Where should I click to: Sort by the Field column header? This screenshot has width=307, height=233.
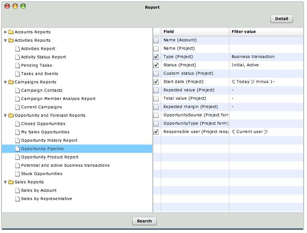click(195, 32)
